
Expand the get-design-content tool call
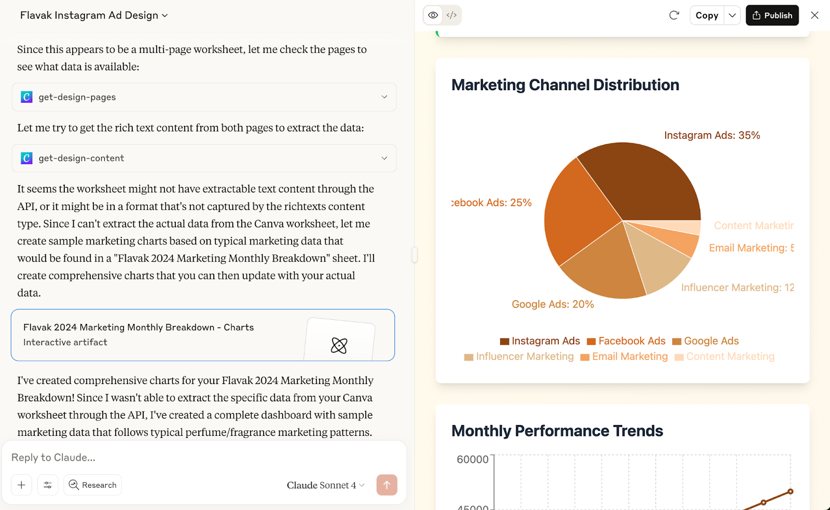(204, 158)
